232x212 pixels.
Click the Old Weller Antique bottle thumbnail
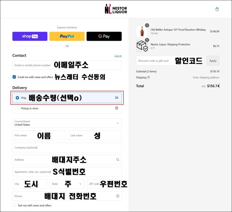142,31
